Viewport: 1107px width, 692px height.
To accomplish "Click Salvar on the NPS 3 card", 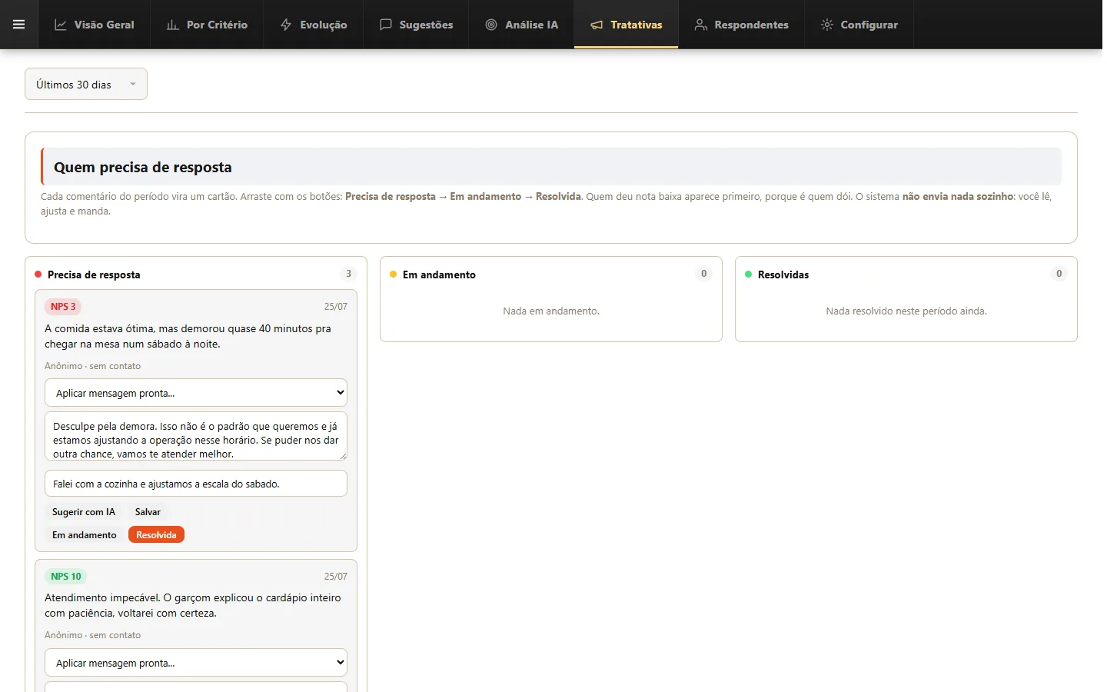I will tap(148, 512).
